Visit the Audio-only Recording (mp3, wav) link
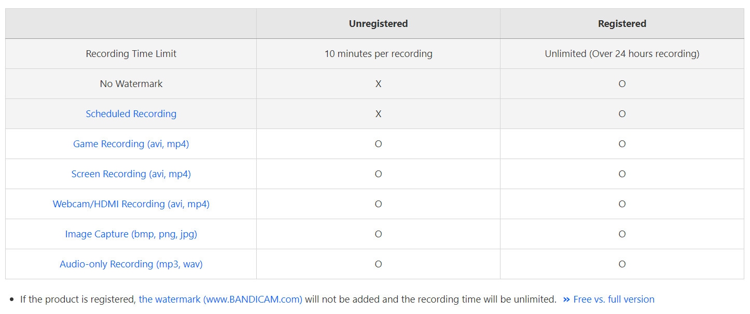Viewport: 750px width, 314px height. pos(131,264)
